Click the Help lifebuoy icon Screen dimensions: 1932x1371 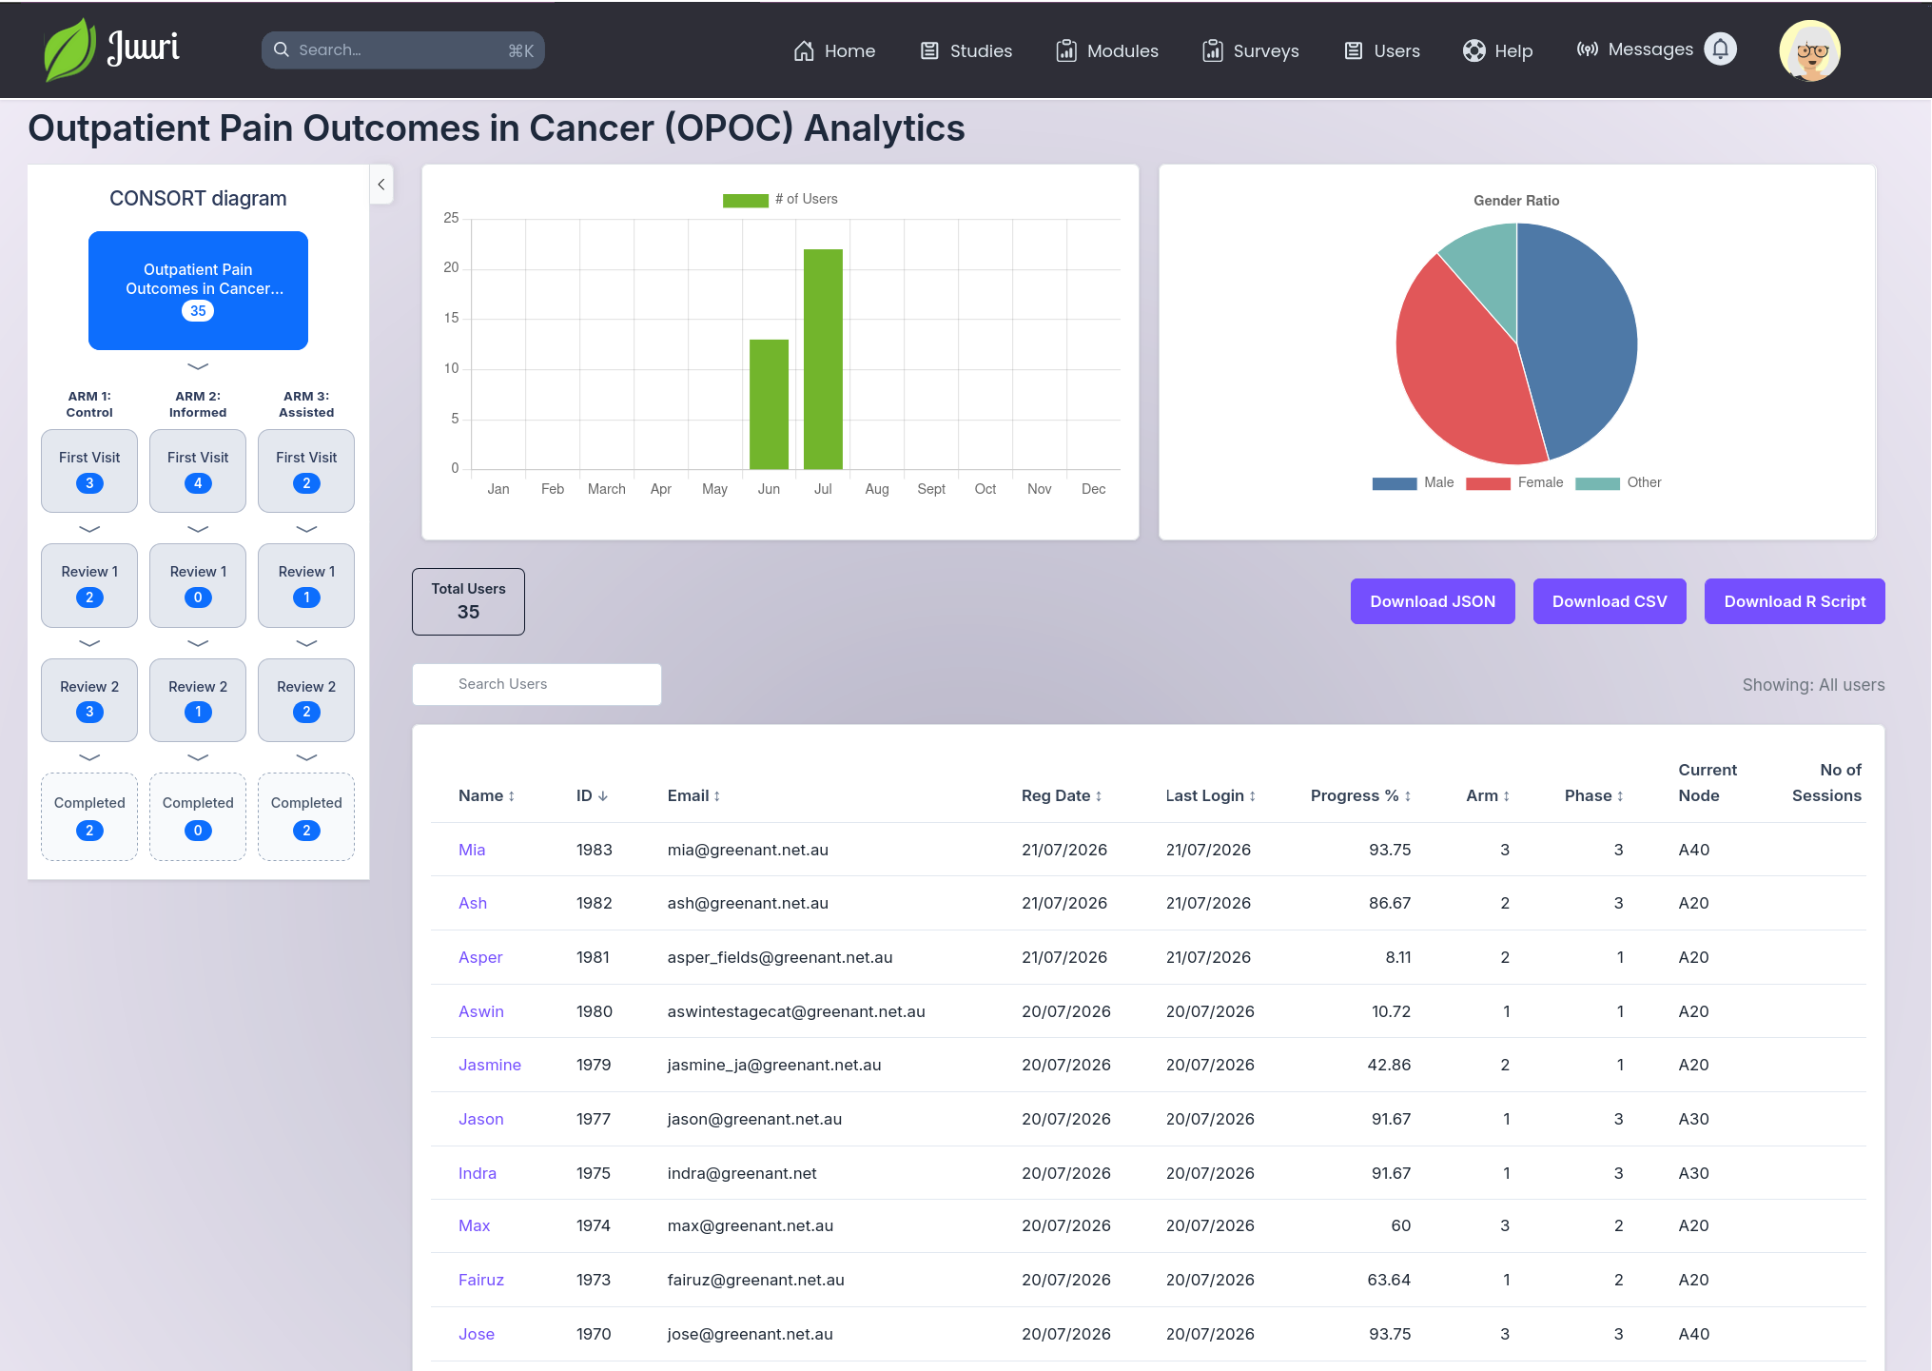pos(1473,50)
